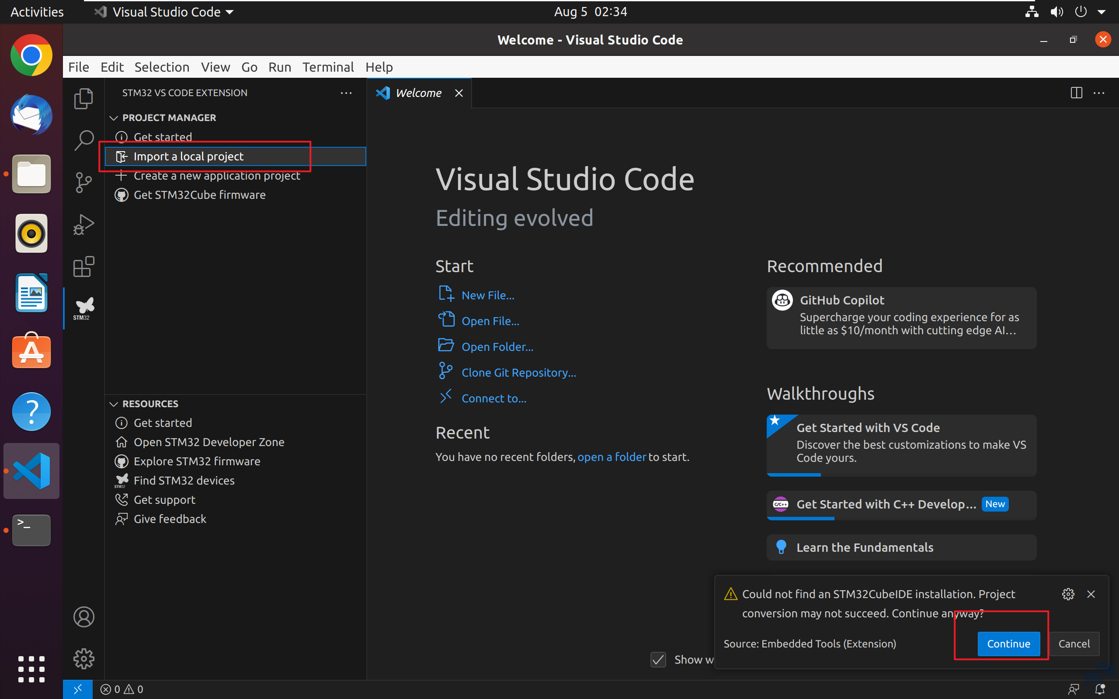Open the View menu

coord(215,67)
